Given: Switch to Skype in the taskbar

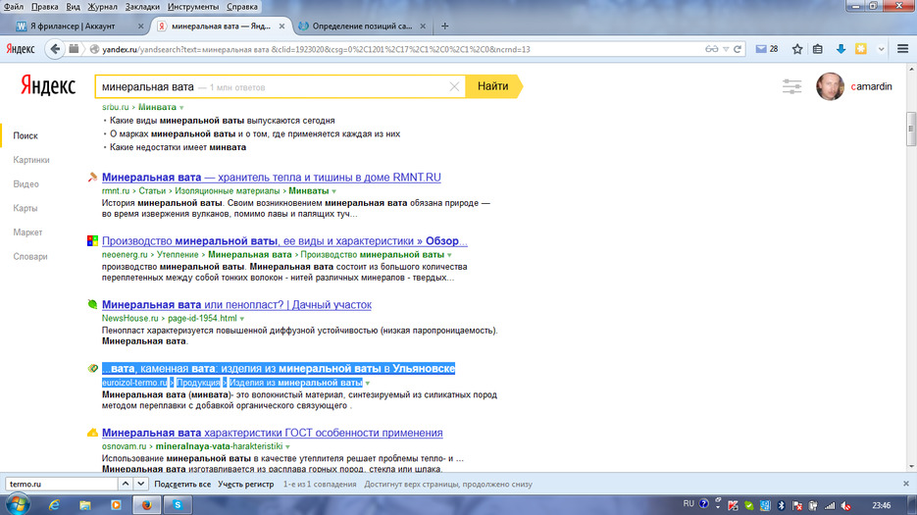Looking at the screenshot, I should pos(178,504).
